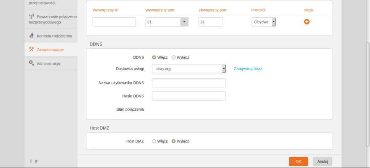Click the Kontrola rodzicielska family icon
The width and height of the screenshot is (370, 168).
[31, 36]
